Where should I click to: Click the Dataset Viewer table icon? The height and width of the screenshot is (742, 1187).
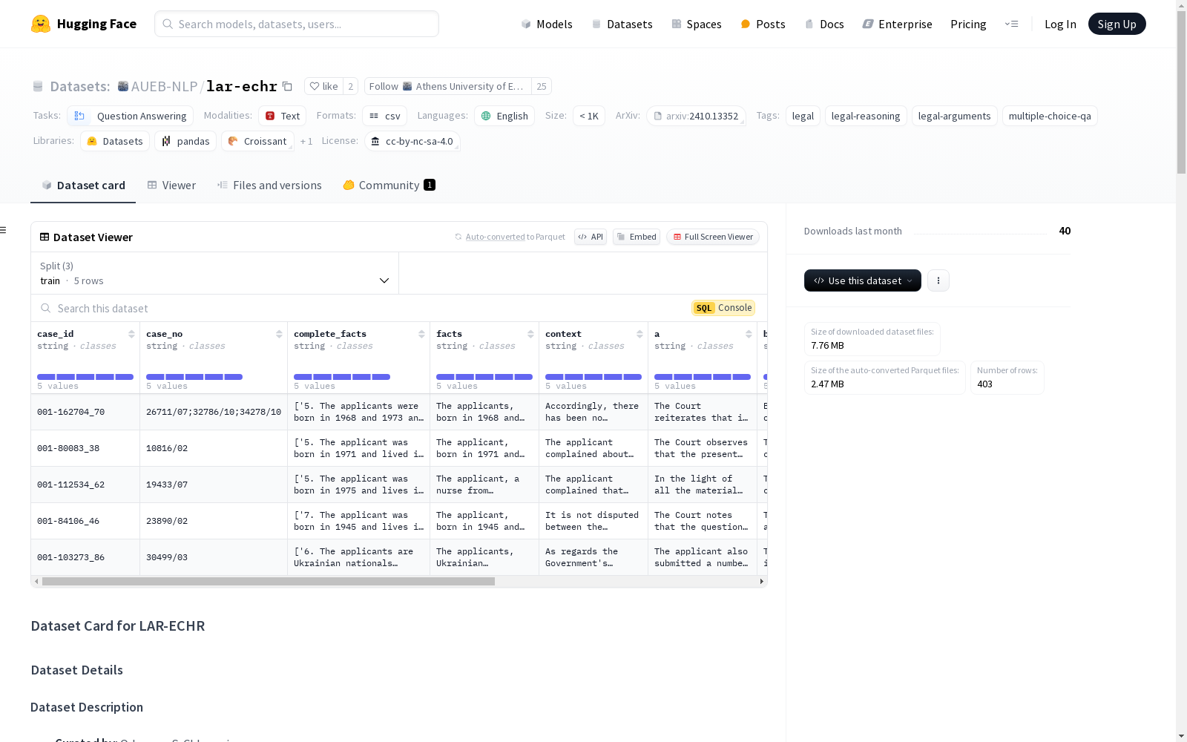pyautogui.click(x=45, y=237)
